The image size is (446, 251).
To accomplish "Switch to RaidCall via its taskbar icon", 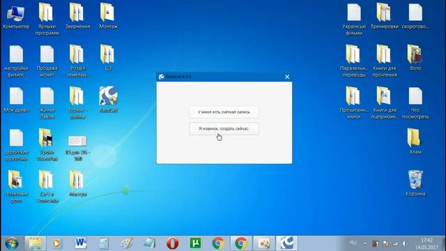I will pos(286,243).
